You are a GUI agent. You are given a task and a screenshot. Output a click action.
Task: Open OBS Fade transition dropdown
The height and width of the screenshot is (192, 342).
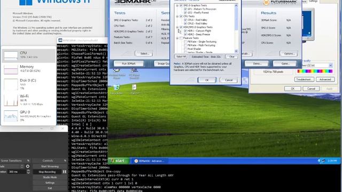12,166
